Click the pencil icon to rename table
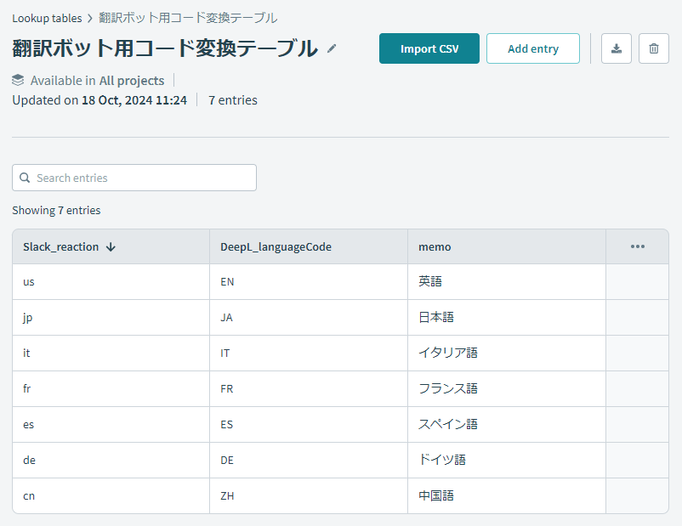 click(x=332, y=48)
